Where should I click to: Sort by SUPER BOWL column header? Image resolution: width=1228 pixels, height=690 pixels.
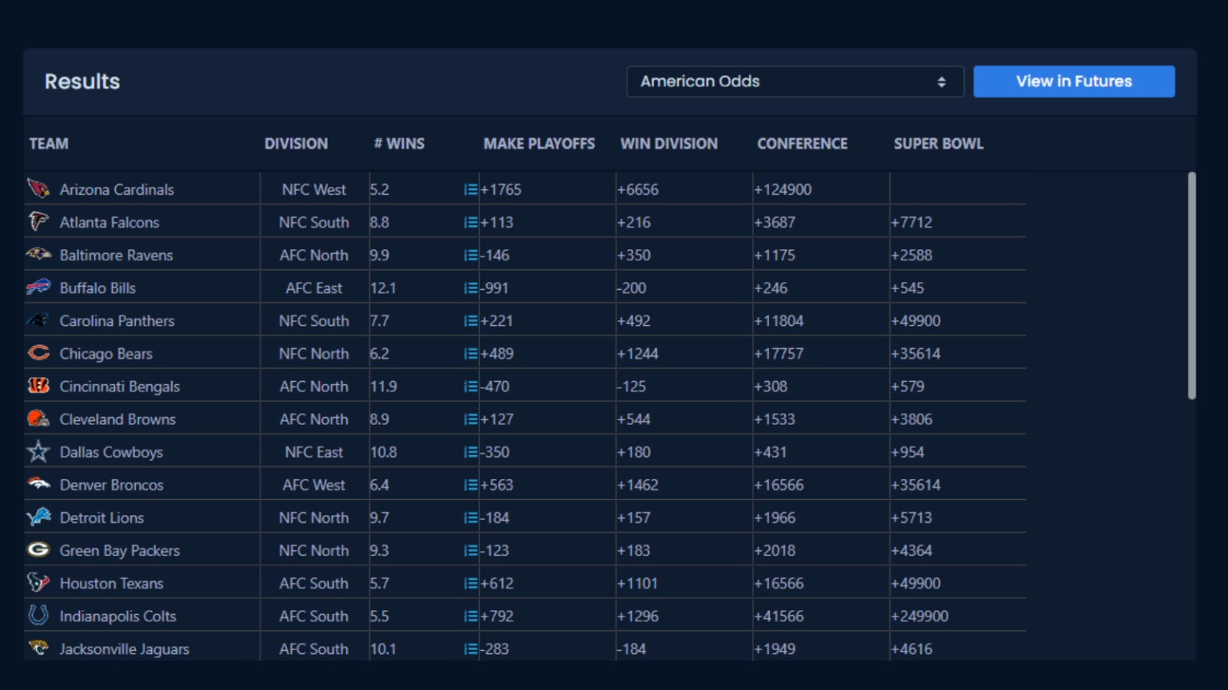[x=938, y=144]
